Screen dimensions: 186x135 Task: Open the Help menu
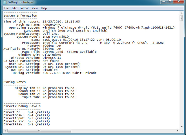[44, 8]
